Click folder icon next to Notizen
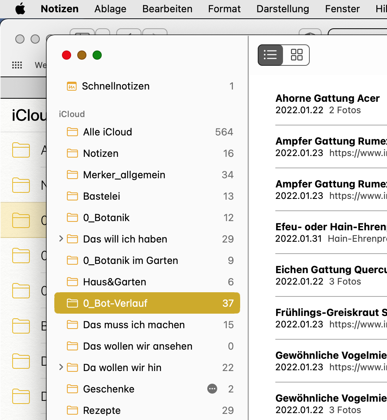The height and width of the screenshot is (420, 387). (x=72, y=153)
